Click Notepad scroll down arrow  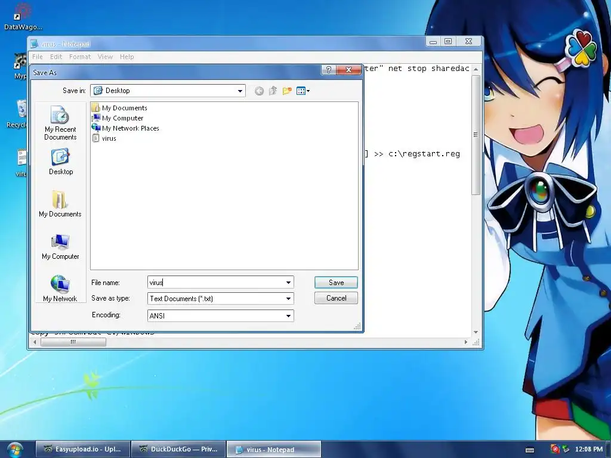pos(476,332)
